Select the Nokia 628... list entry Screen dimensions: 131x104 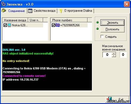23,25
